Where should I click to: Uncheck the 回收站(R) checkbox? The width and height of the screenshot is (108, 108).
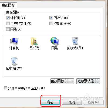51,18
